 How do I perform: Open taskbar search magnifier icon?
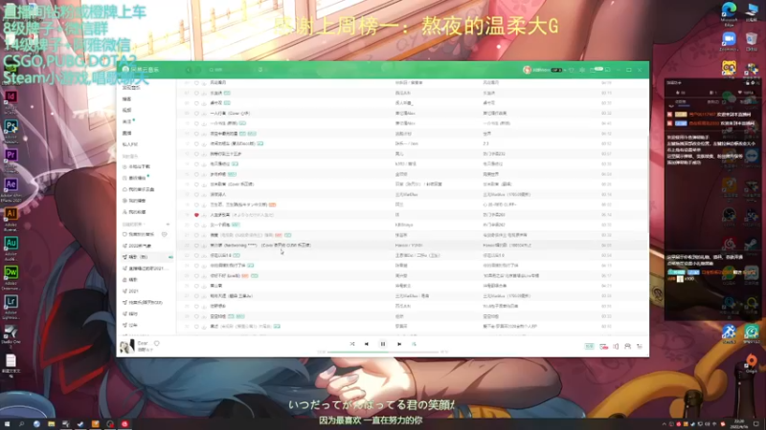(x=21, y=424)
